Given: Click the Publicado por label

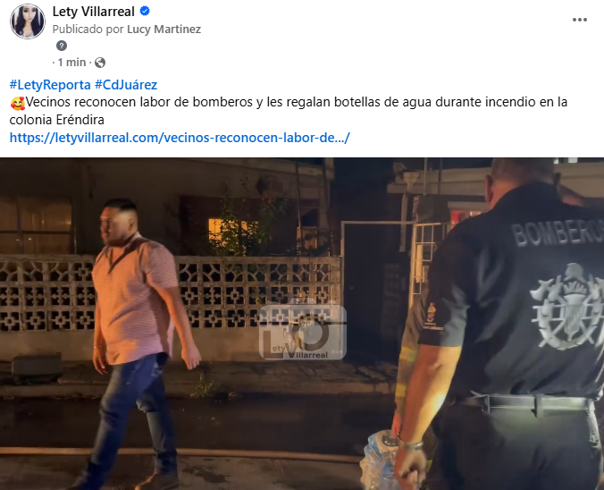Looking at the screenshot, I should tap(88, 30).
